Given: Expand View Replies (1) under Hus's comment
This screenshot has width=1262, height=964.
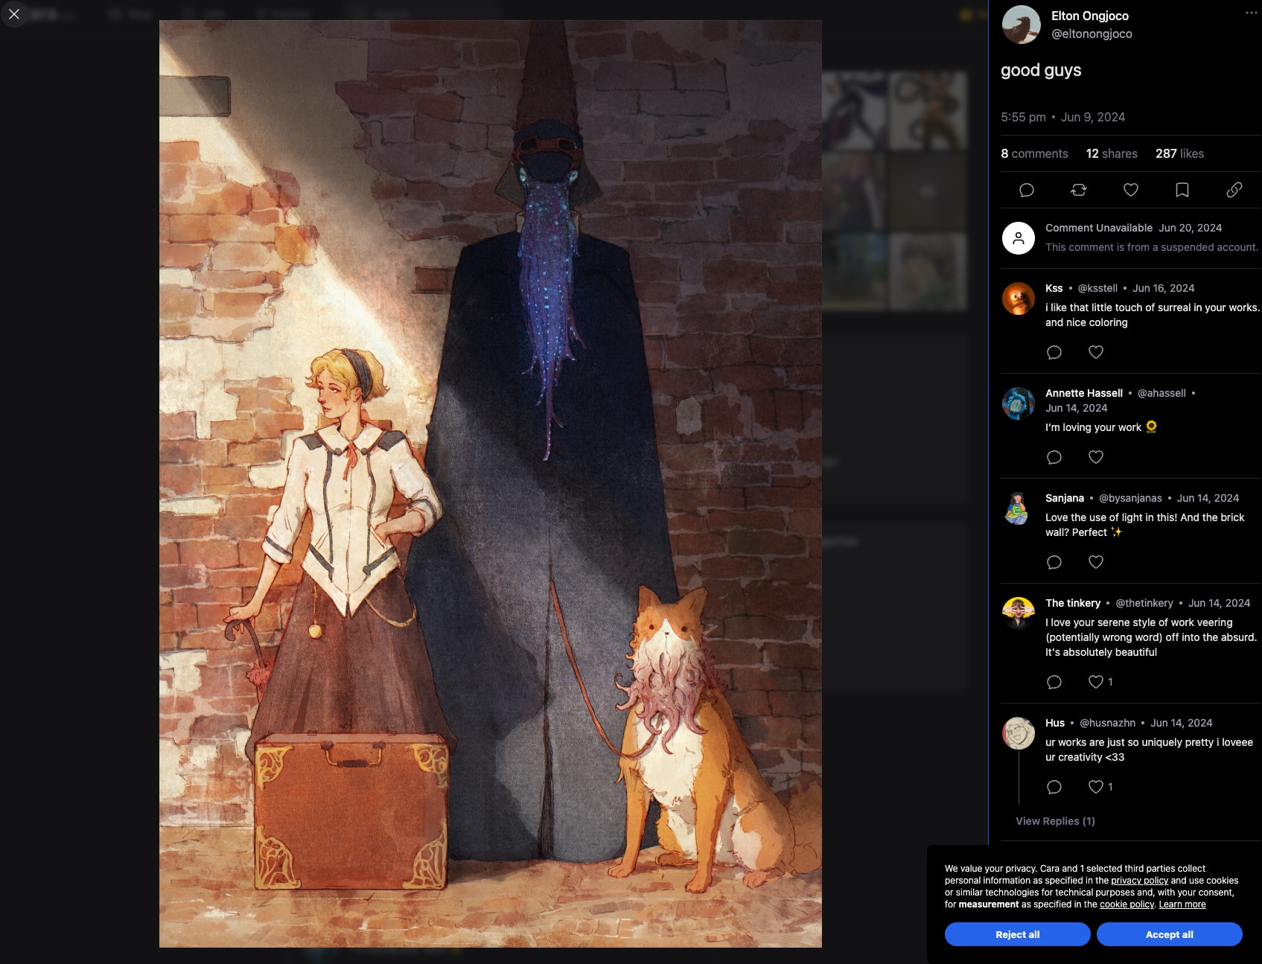Looking at the screenshot, I should [x=1055, y=821].
